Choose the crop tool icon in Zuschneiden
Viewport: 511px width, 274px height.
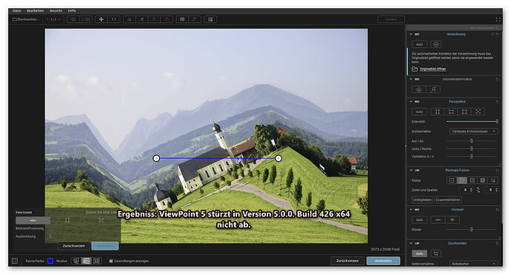pyautogui.click(x=435, y=253)
